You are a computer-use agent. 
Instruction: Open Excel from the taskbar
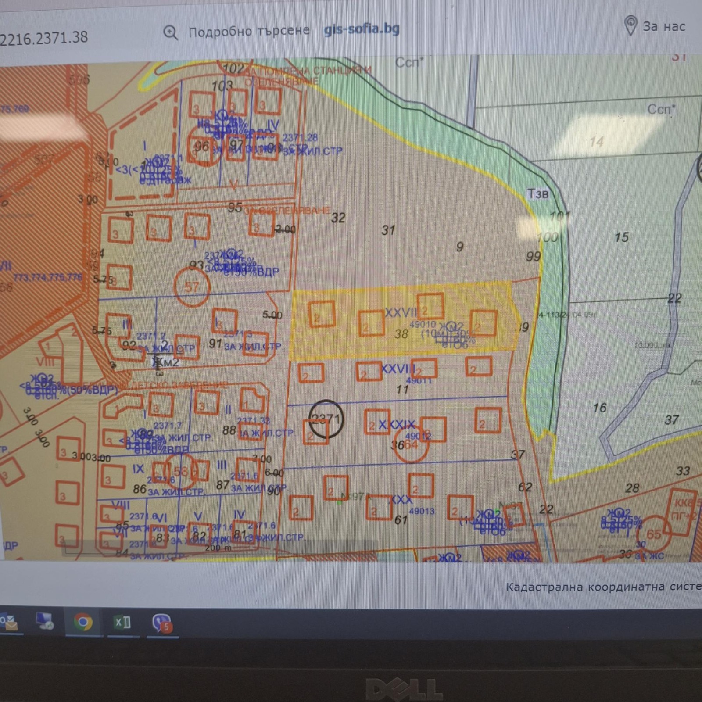click(x=122, y=622)
